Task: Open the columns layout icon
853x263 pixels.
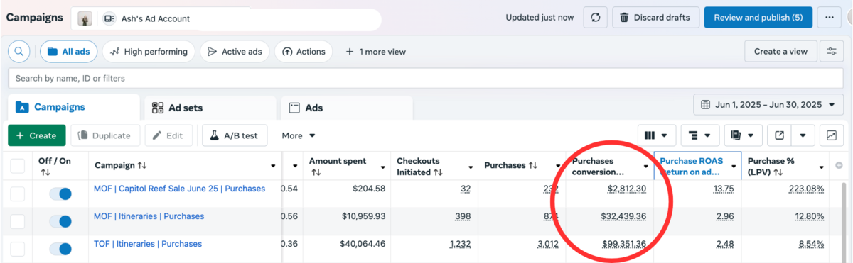Action: 656,135
